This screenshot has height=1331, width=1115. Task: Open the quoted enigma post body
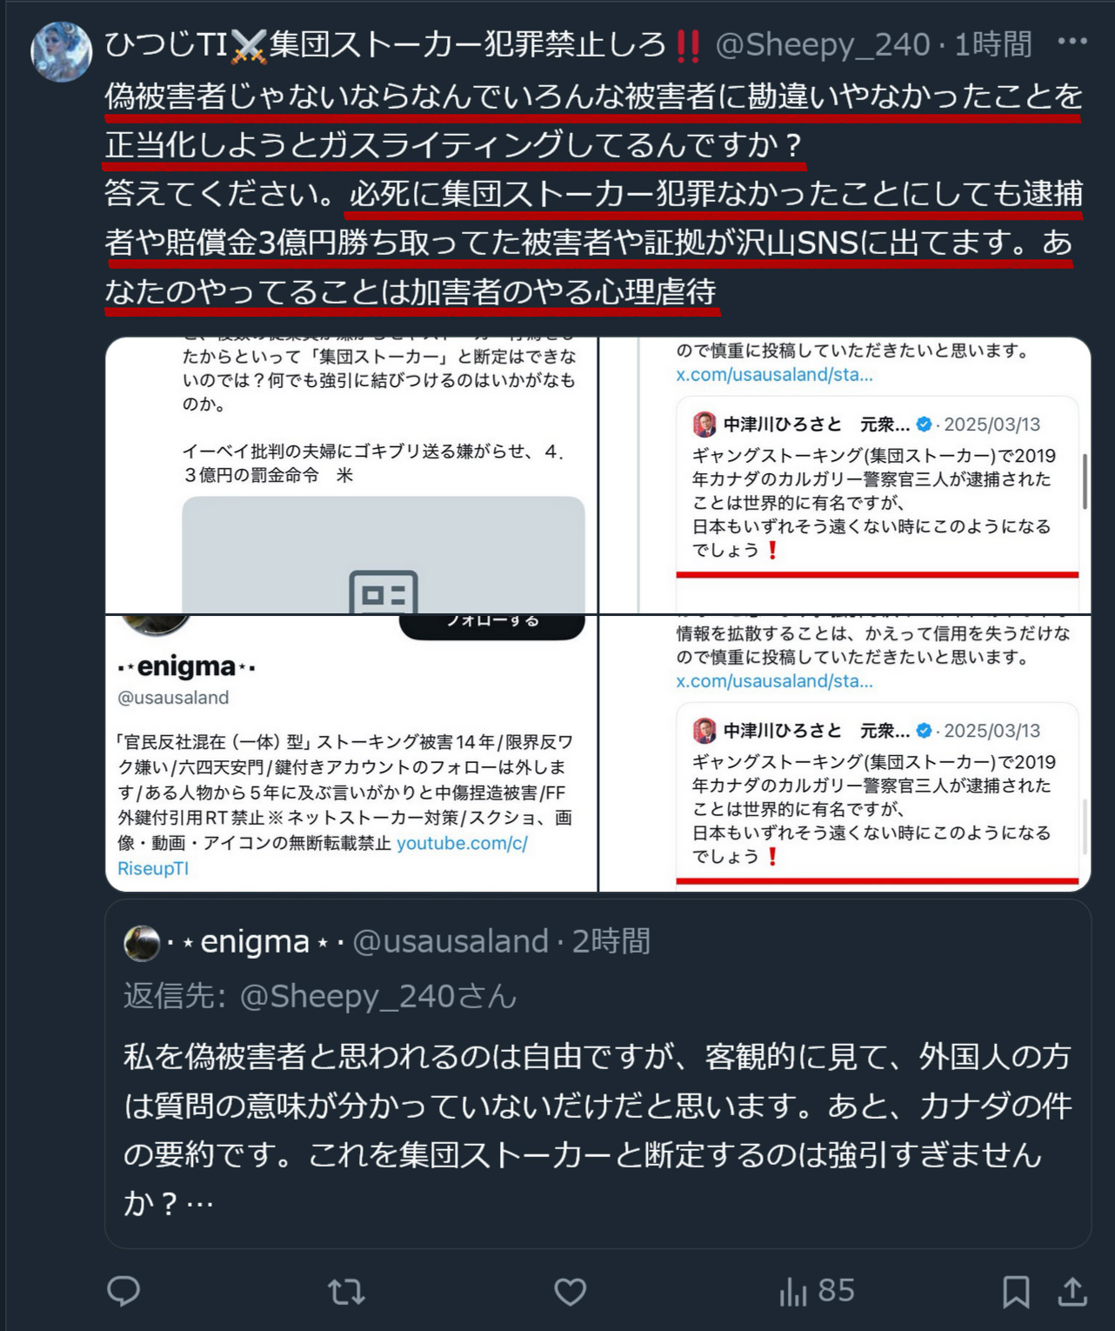pos(598,1129)
